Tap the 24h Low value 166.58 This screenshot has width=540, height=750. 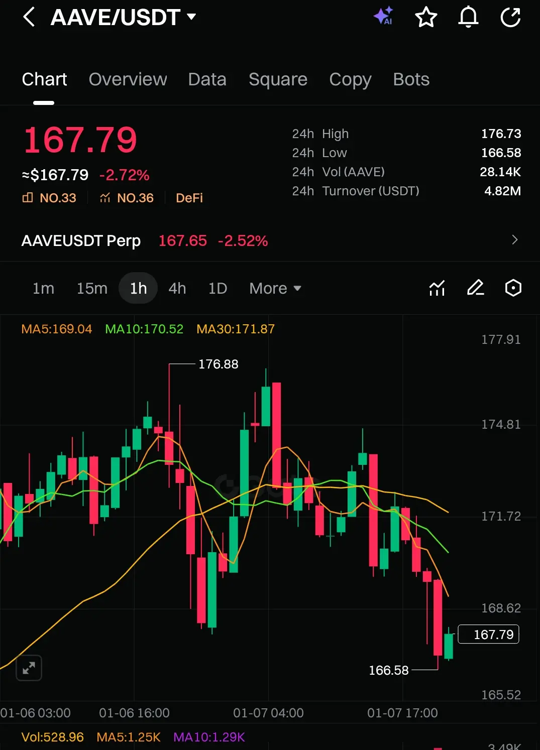[x=501, y=153]
